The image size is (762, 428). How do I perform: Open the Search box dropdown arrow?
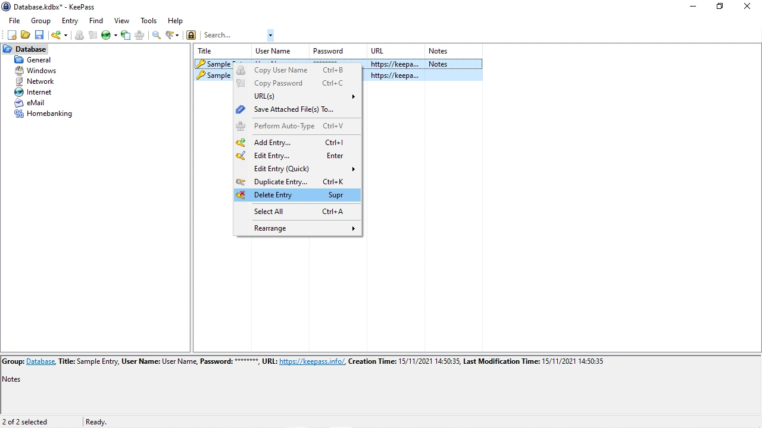point(270,35)
